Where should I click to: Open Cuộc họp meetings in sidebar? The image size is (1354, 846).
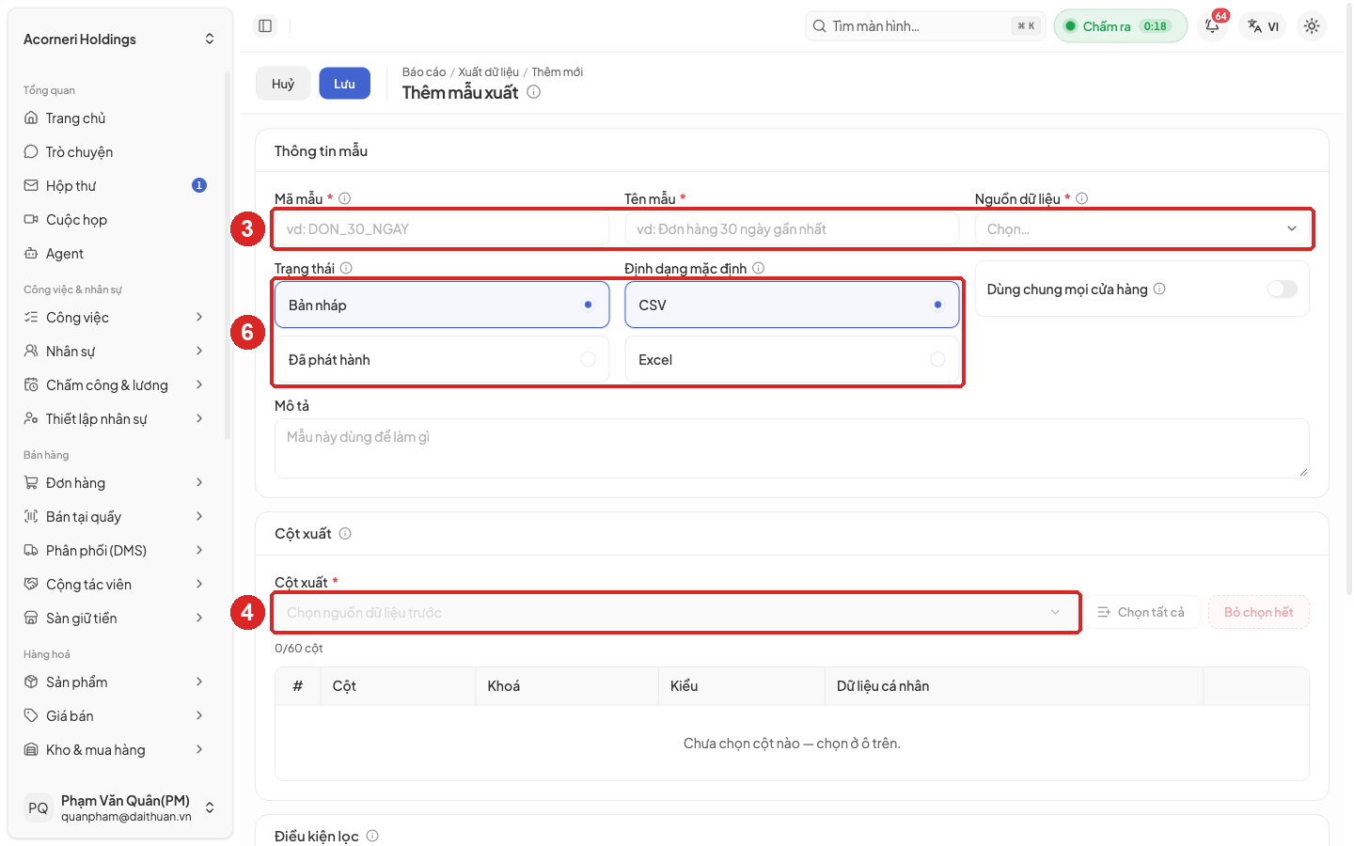[118, 220]
